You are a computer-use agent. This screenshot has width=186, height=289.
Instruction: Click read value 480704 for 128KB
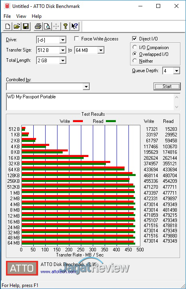coord(170,175)
